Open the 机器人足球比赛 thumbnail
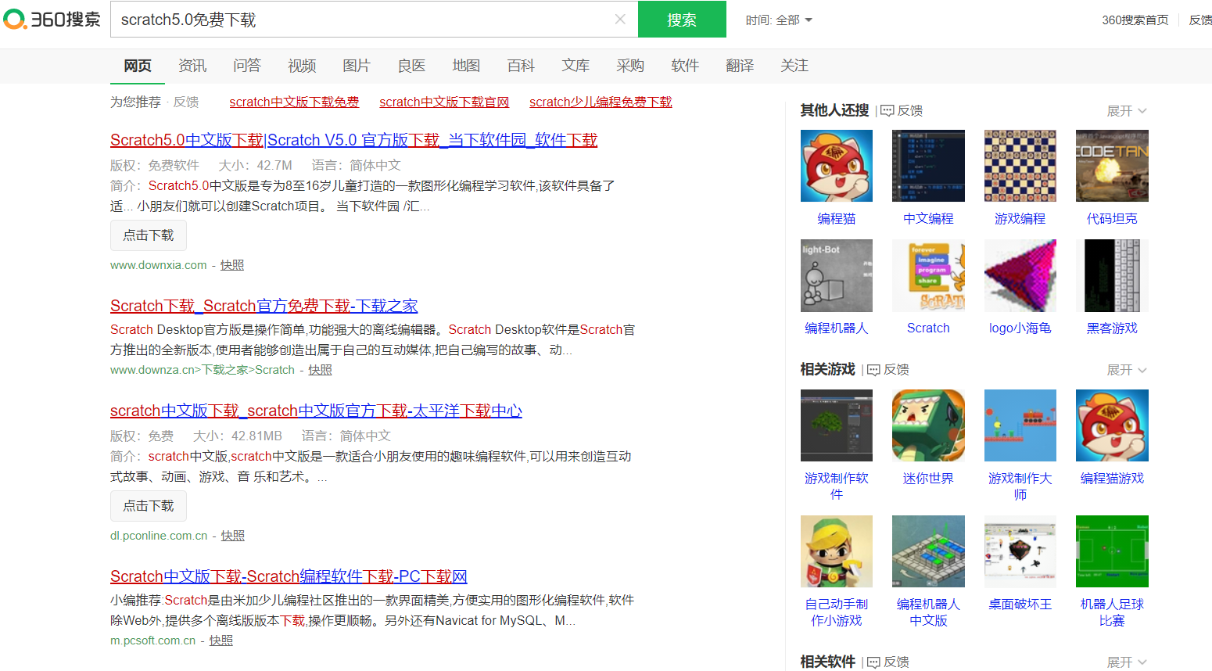 pos(1112,551)
